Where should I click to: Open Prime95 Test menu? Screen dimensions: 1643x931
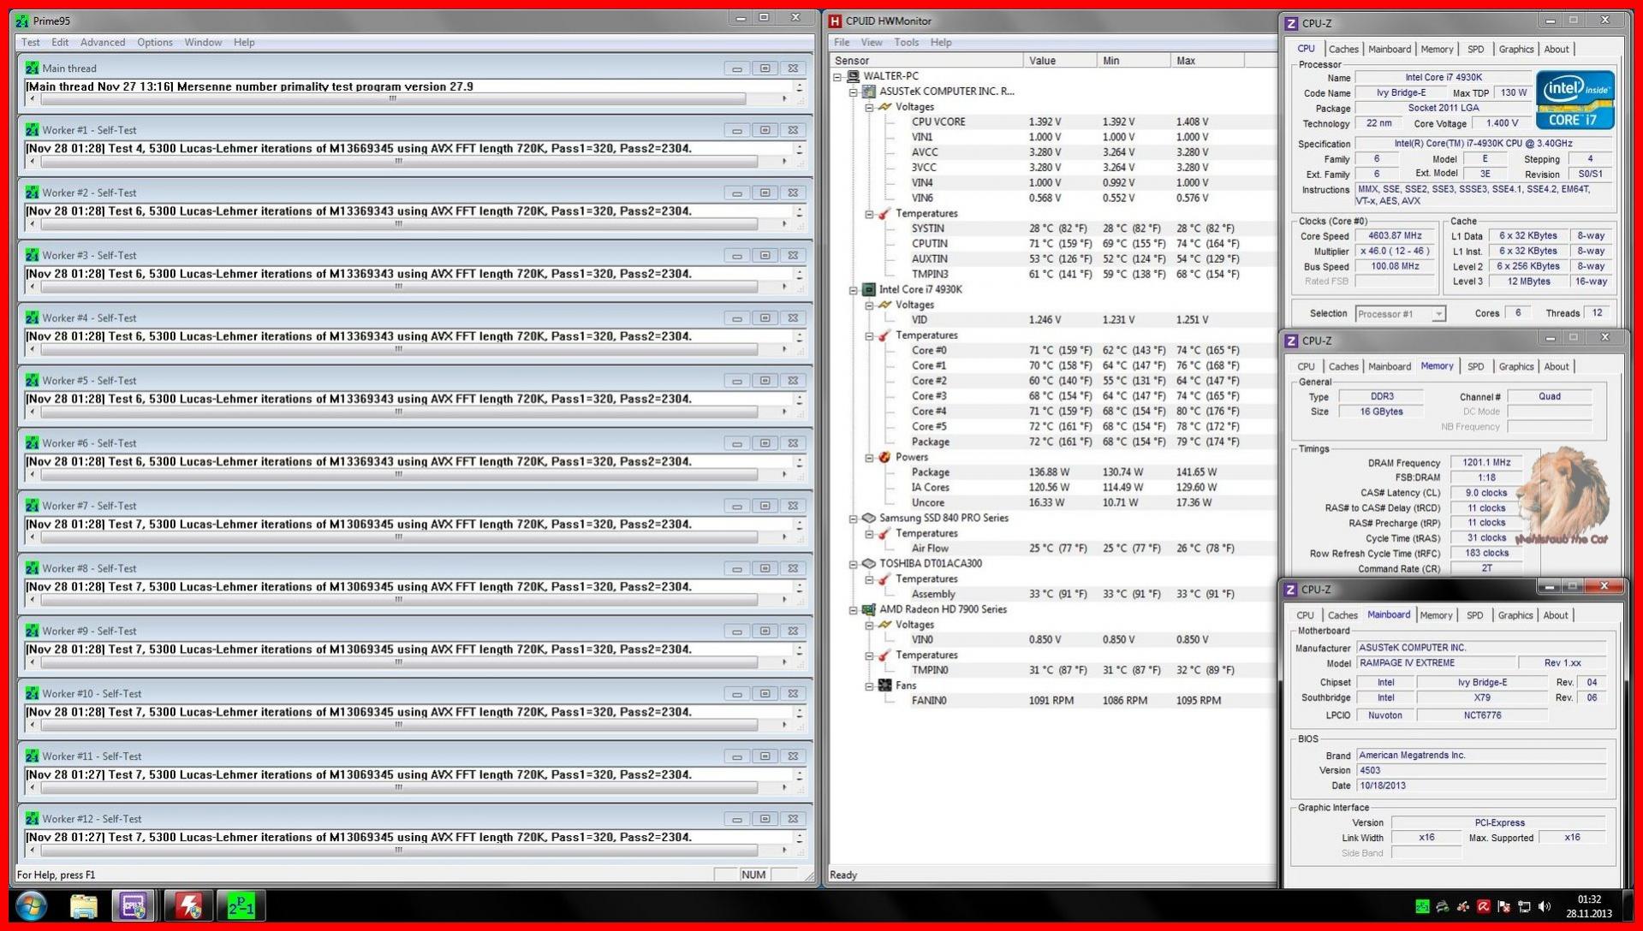(x=31, y=42)
